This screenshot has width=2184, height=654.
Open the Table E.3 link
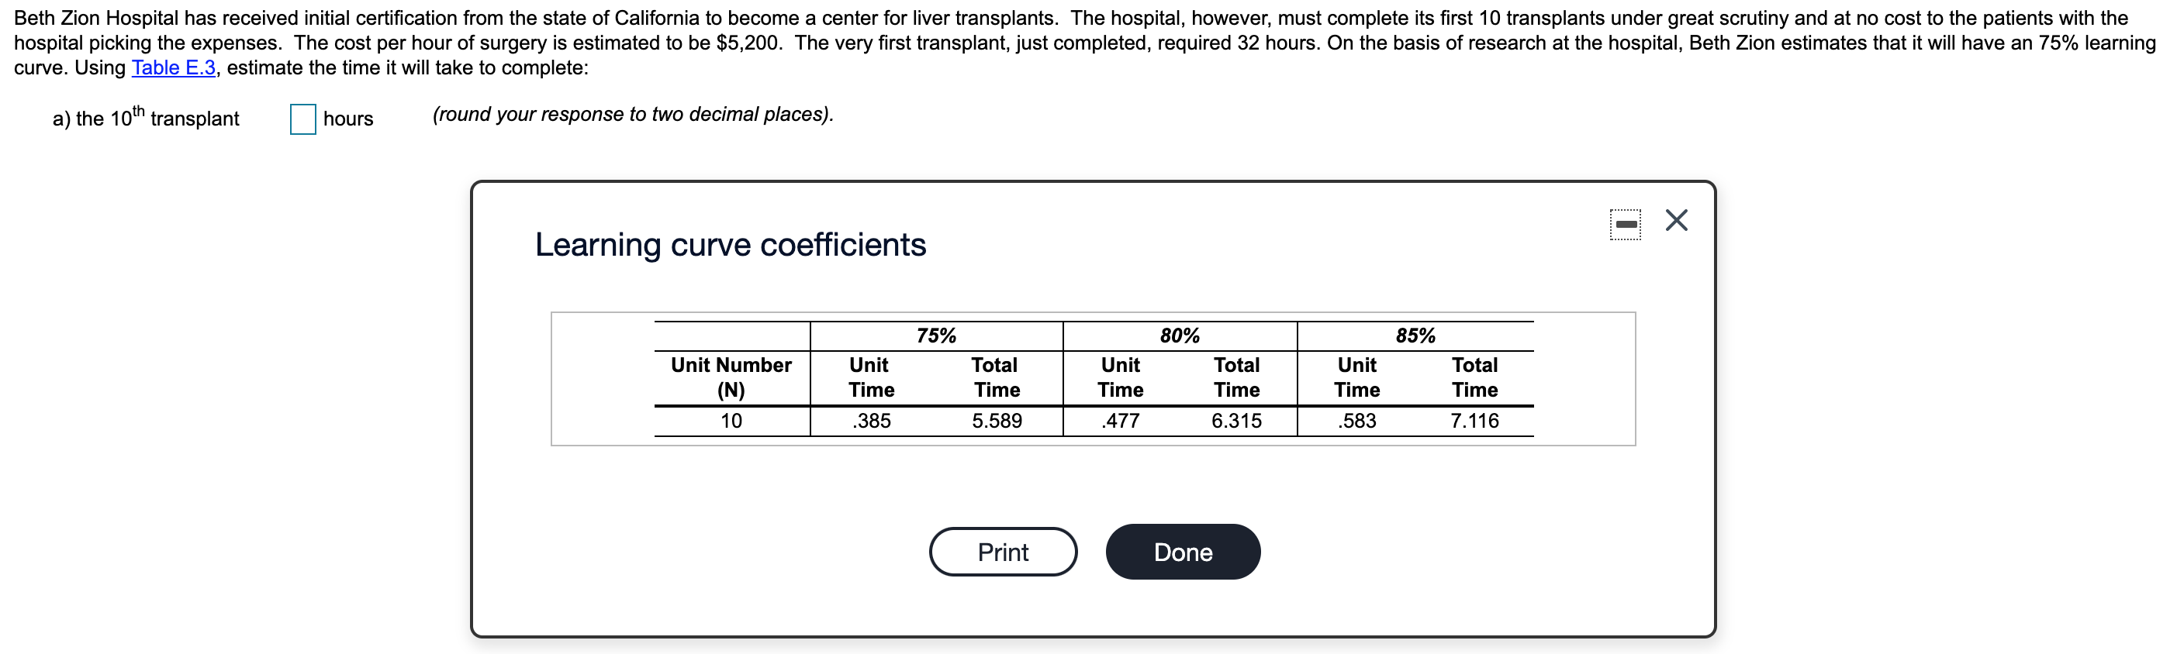(173, 67)
